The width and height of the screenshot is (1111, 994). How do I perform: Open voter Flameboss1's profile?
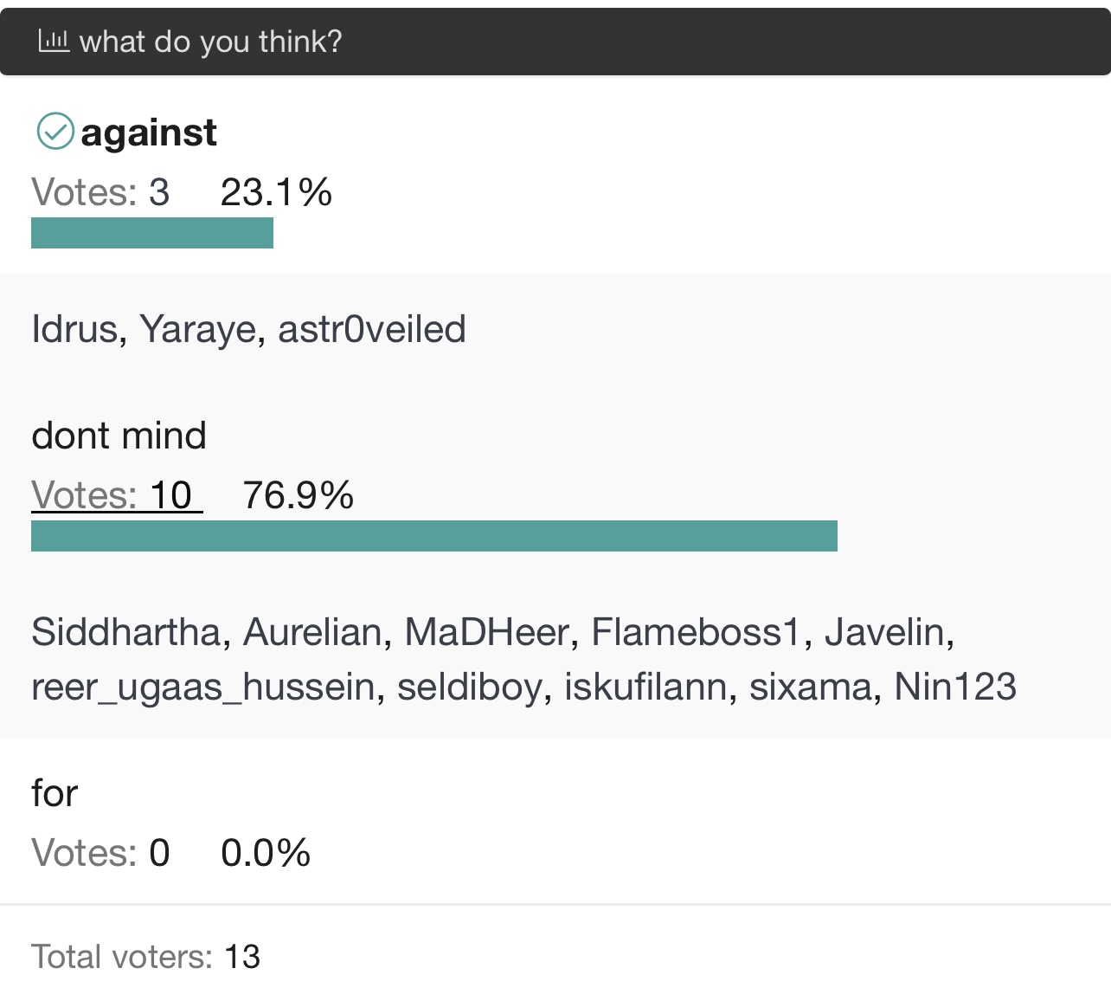pos(696,632)
